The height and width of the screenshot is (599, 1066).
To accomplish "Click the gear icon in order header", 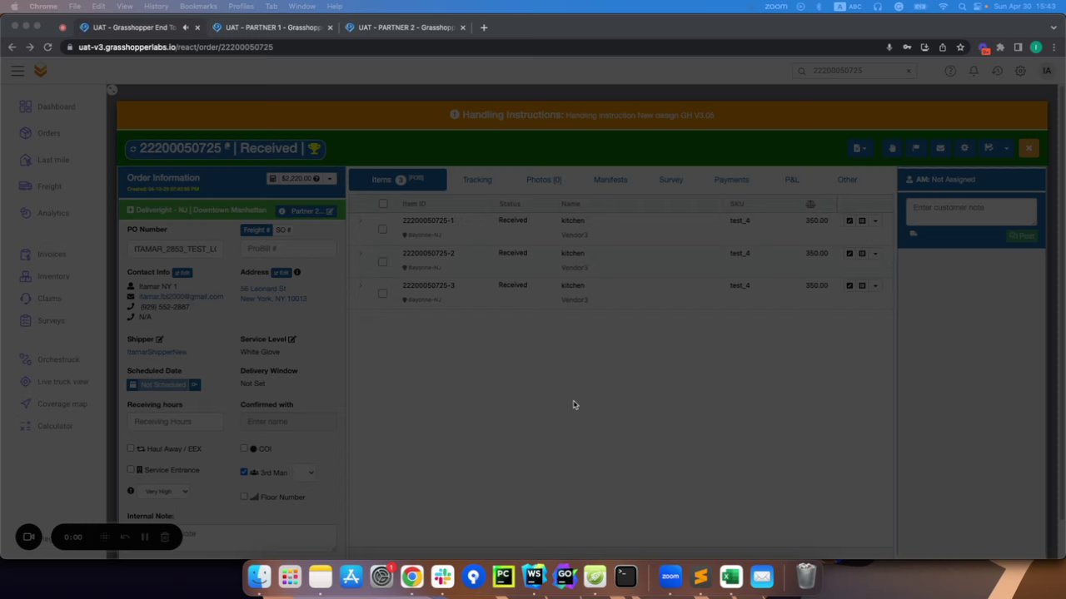I will [x=964, y=148].
